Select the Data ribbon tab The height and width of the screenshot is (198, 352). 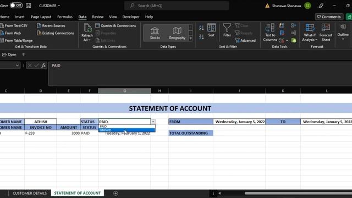[x=82, y=17]
